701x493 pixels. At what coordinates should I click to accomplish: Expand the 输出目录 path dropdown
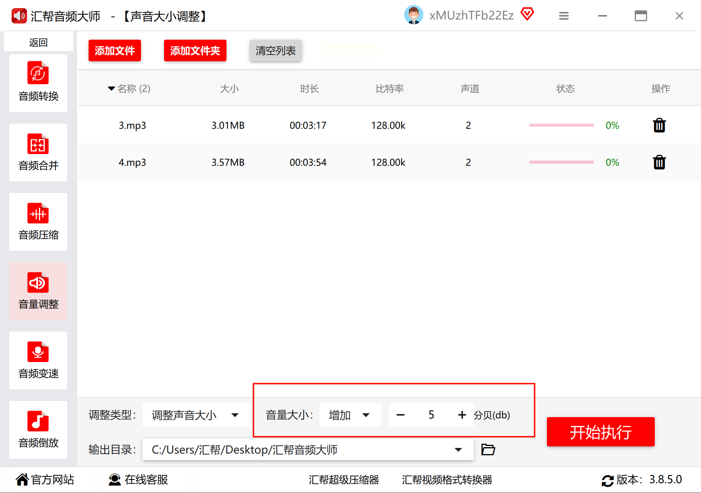point(458,449)
